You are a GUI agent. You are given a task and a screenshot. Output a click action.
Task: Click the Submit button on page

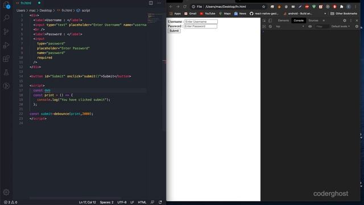pos(174,31)
